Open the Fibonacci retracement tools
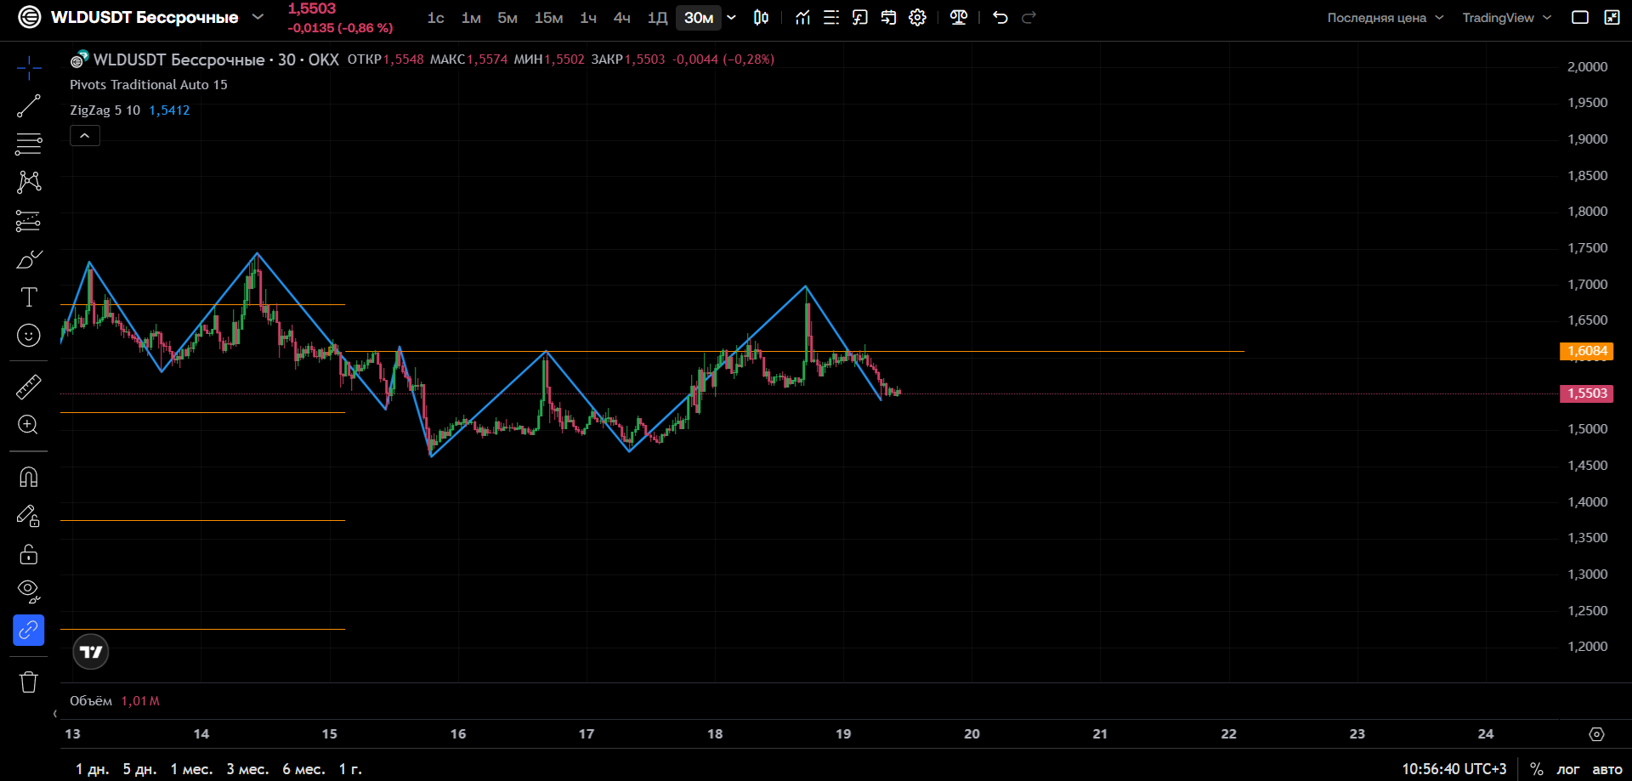The image size is (1632, 781). 28,144
